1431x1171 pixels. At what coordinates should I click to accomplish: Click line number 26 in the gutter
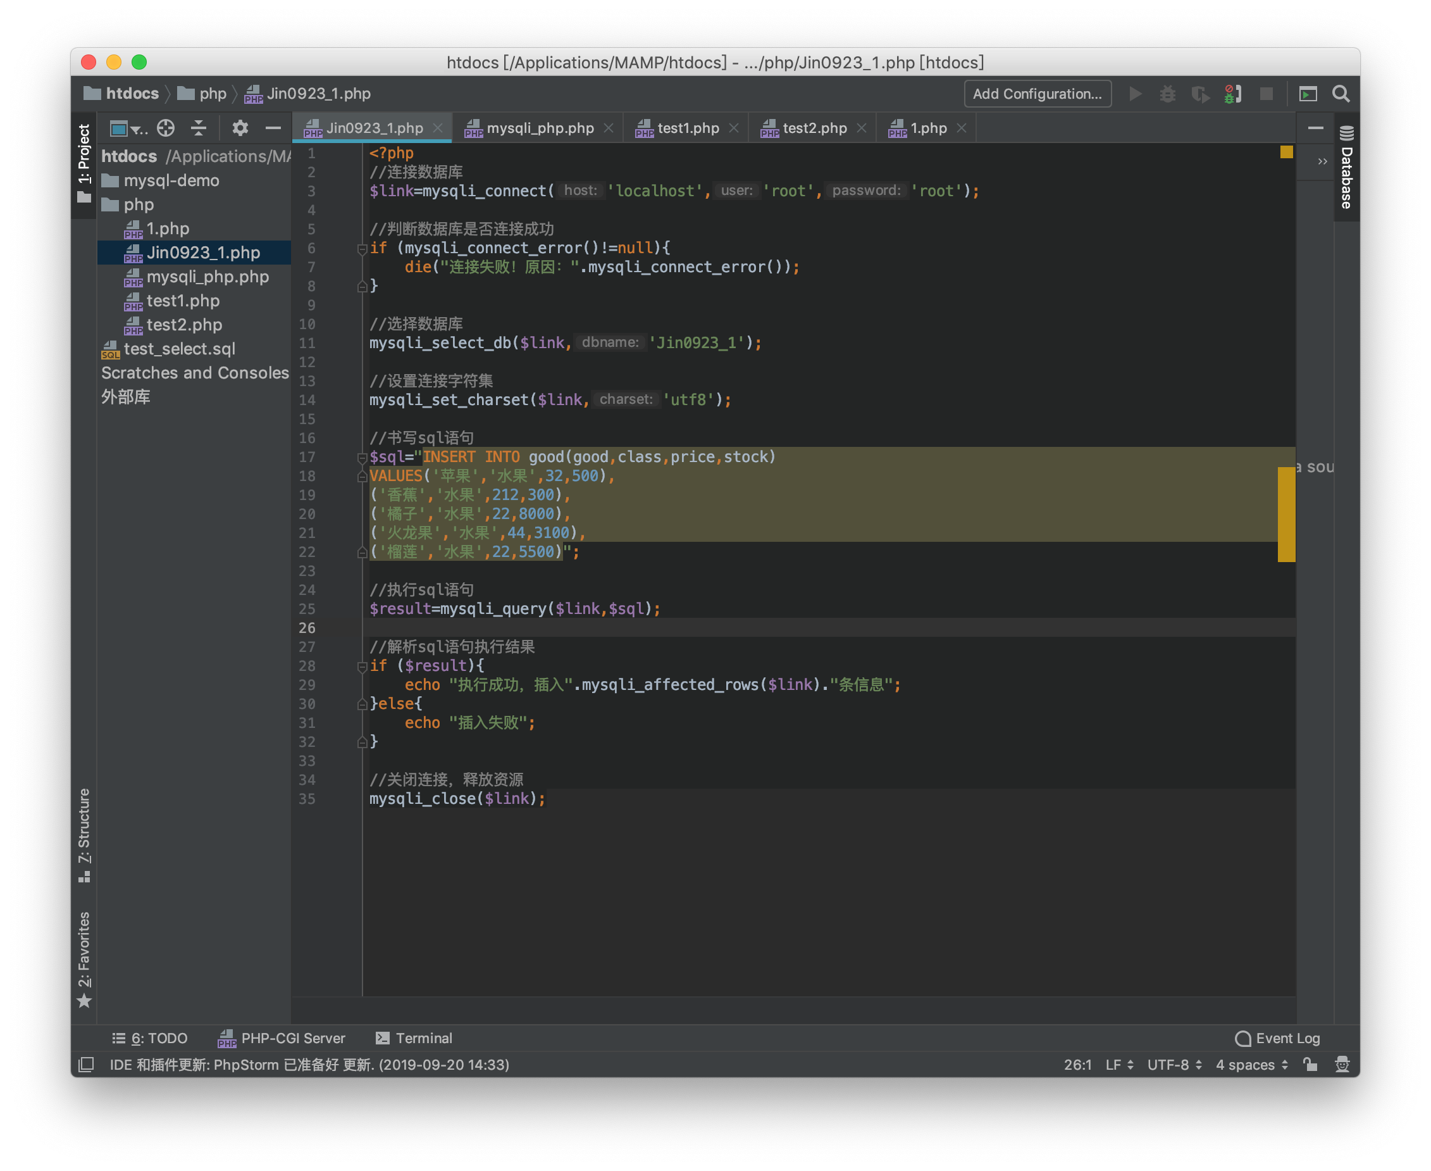click(x=307, y=628)
